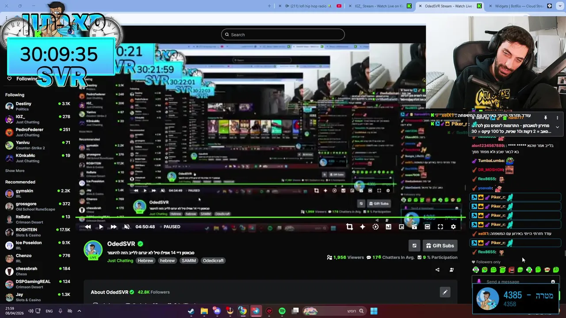Open the playback speed icon

coord(375,227)
